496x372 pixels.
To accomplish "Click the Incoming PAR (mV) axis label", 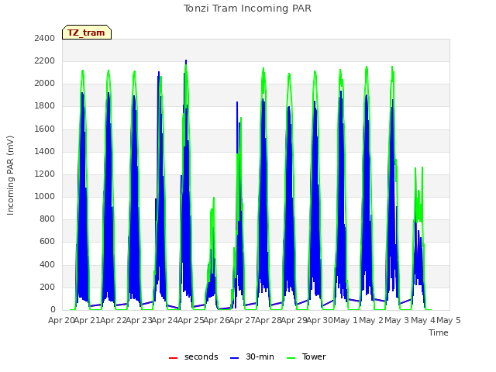I will pos(10,176).
